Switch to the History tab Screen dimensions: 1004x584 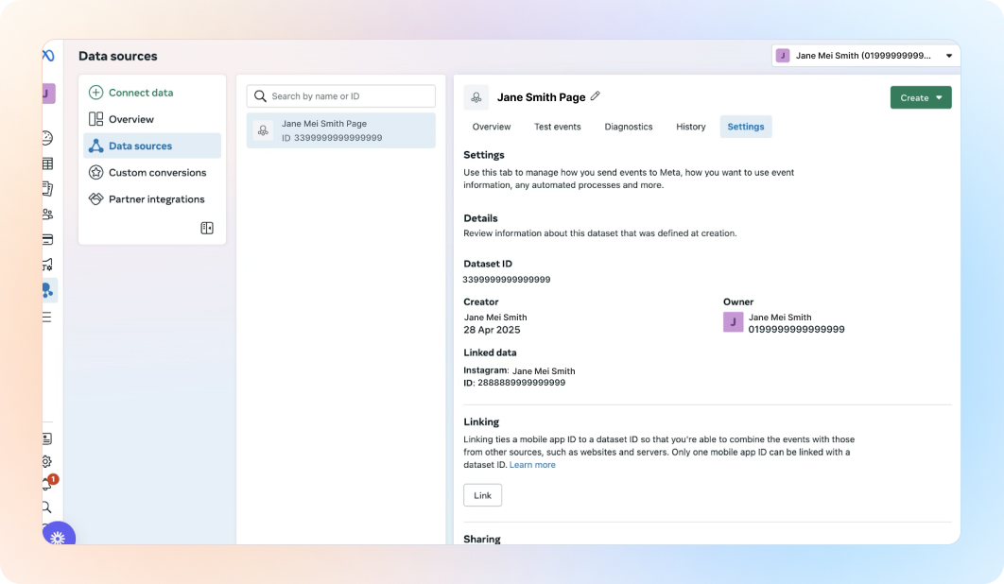(691, 127)
